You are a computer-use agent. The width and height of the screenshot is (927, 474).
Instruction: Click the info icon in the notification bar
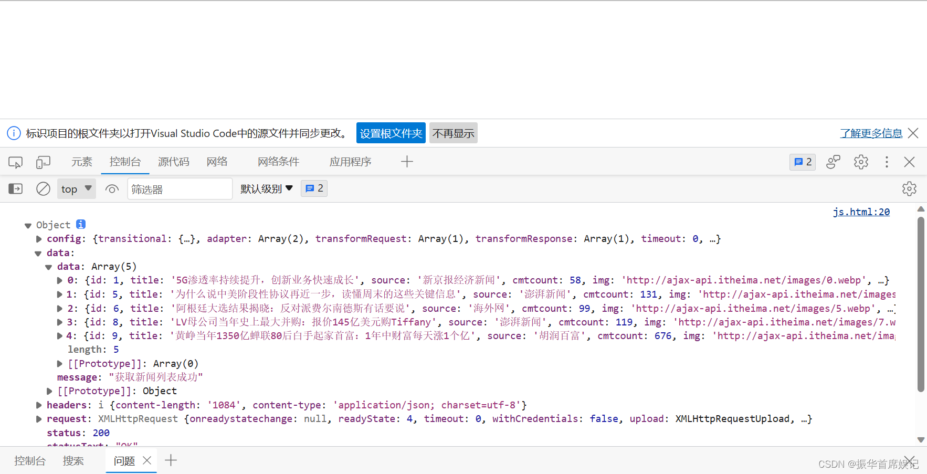click(14, 133)
